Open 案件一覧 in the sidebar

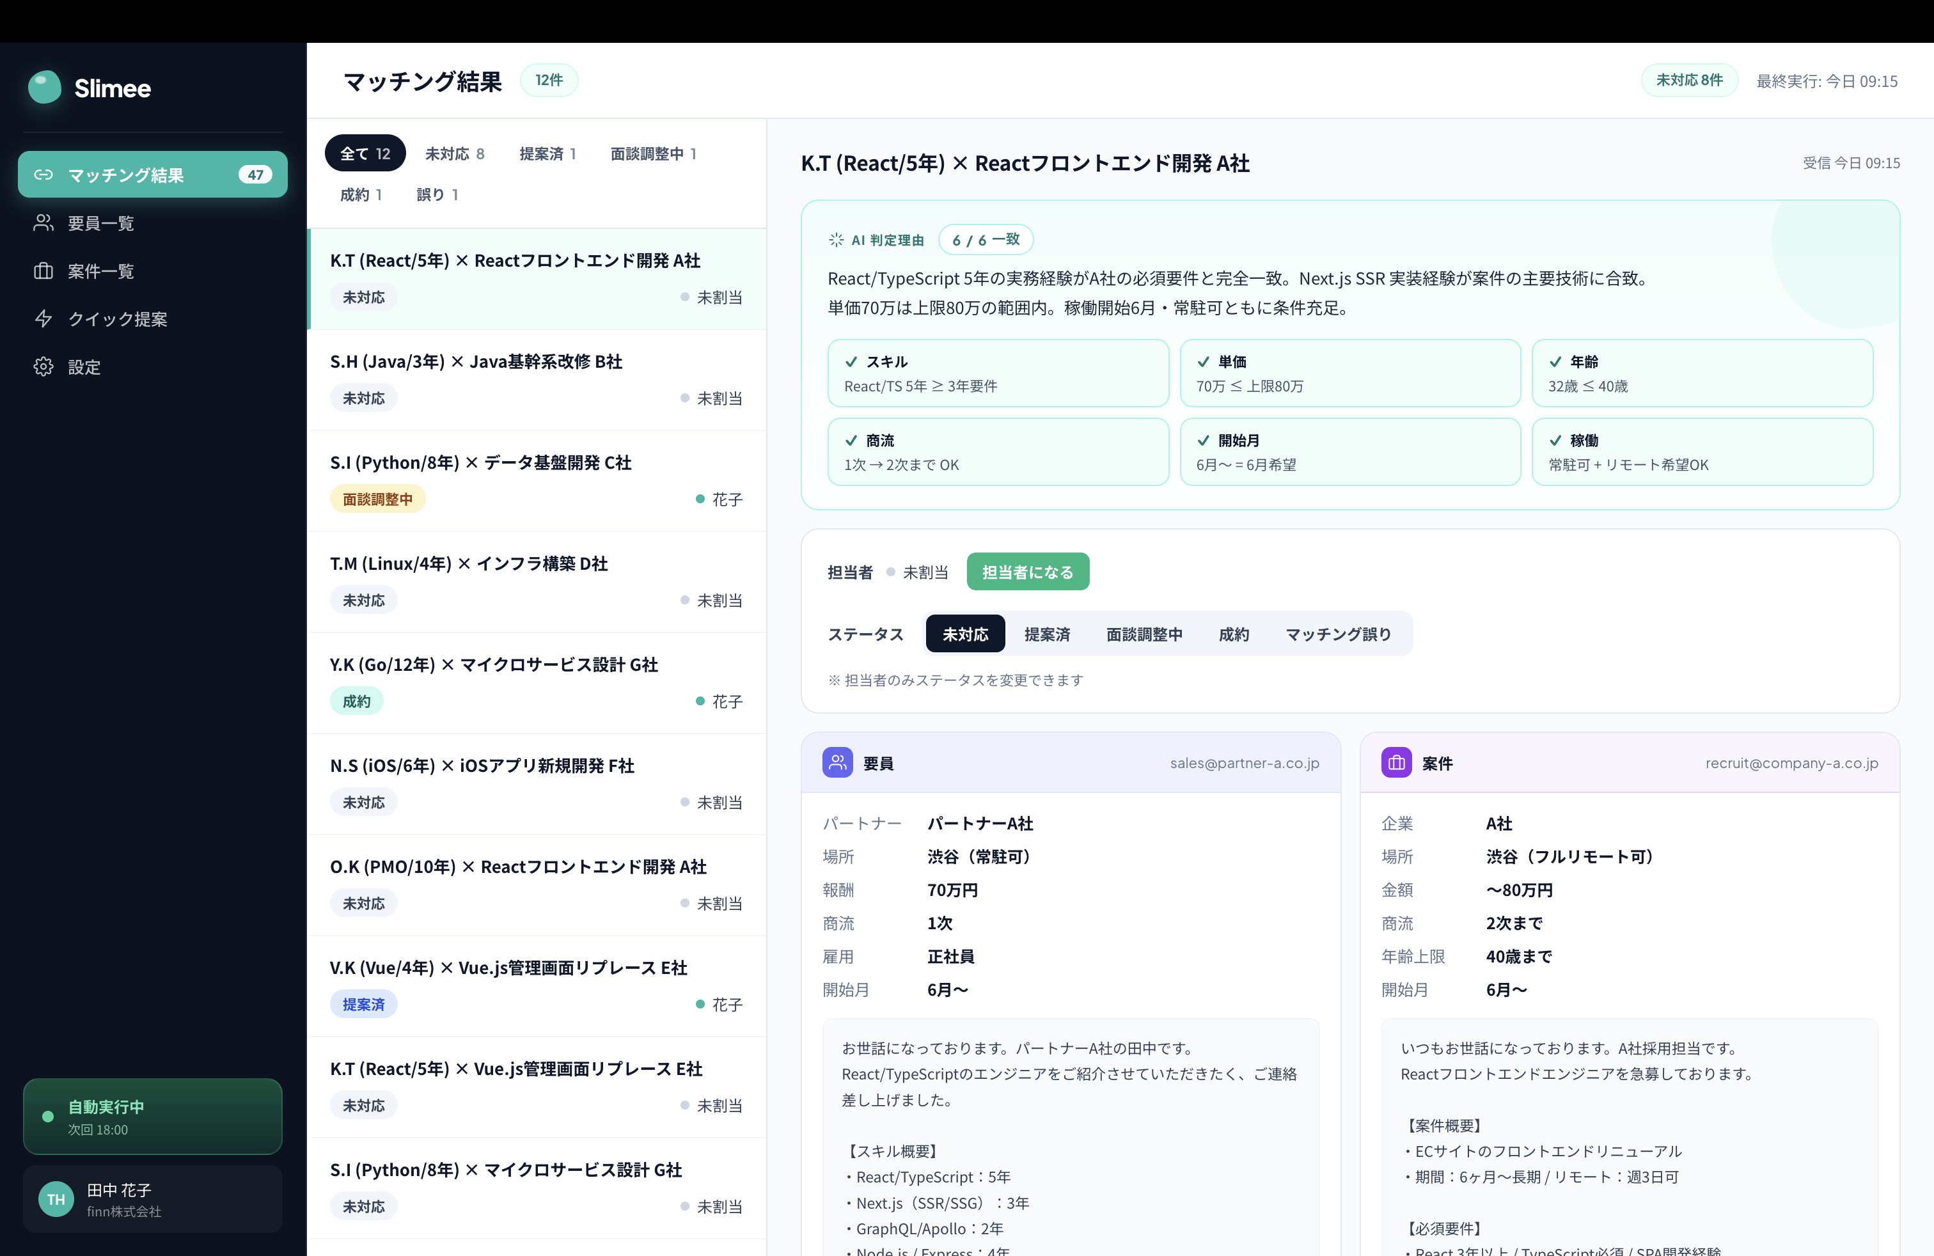153,271
